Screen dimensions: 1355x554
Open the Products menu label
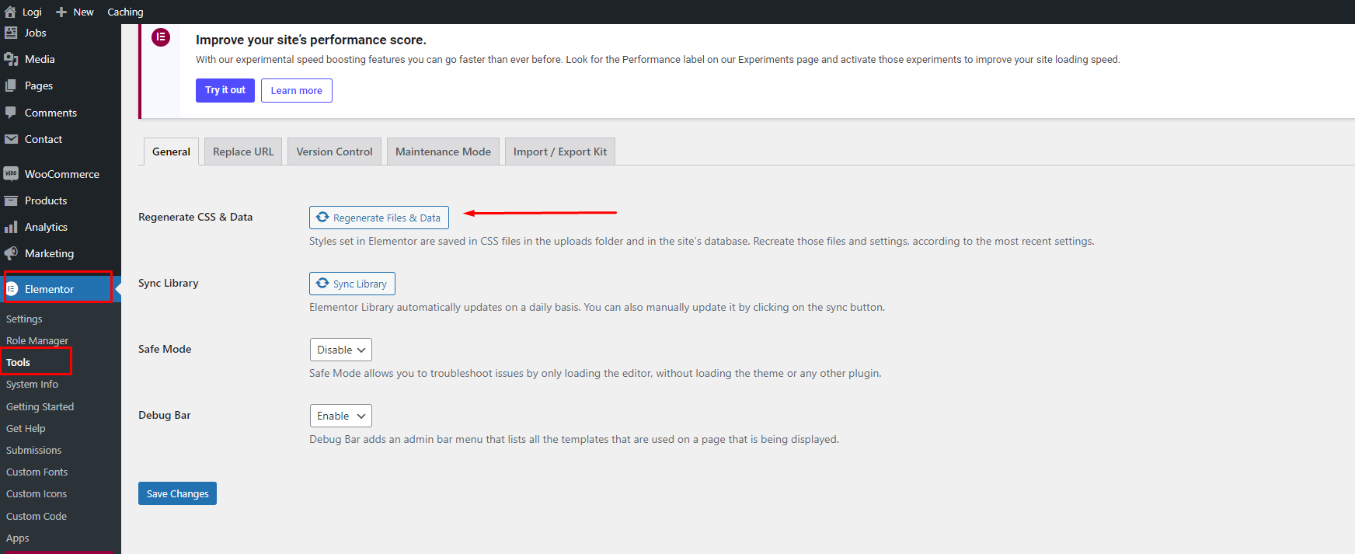click(x=46, y=200)
